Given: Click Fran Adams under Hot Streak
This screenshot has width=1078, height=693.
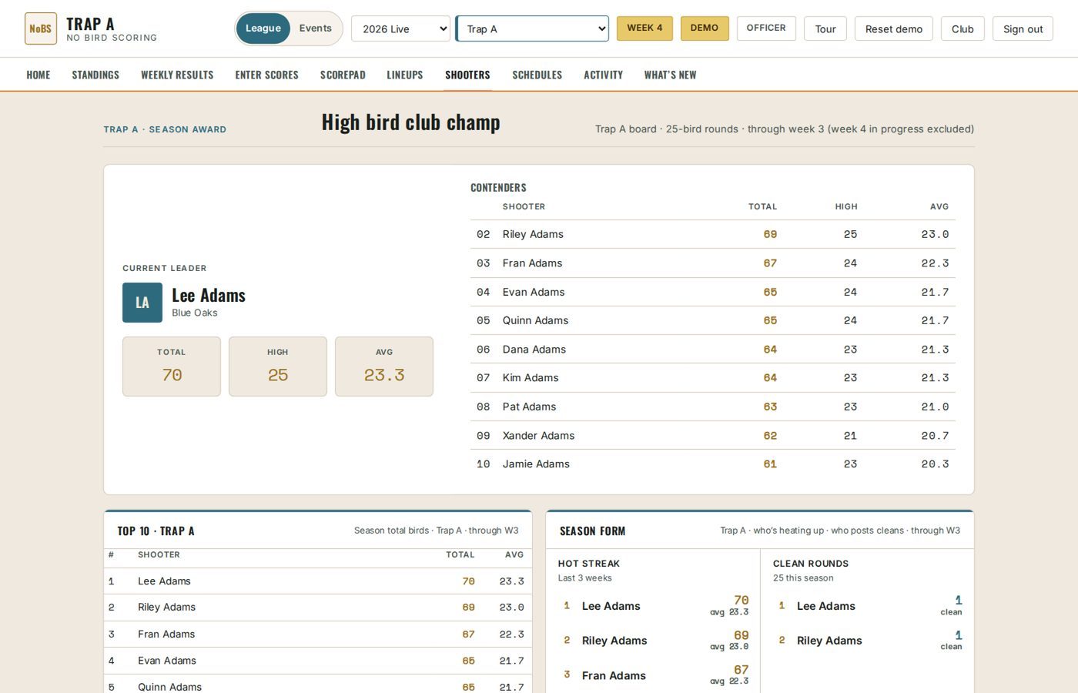Looking at the screenshot, I should point(614,675).
